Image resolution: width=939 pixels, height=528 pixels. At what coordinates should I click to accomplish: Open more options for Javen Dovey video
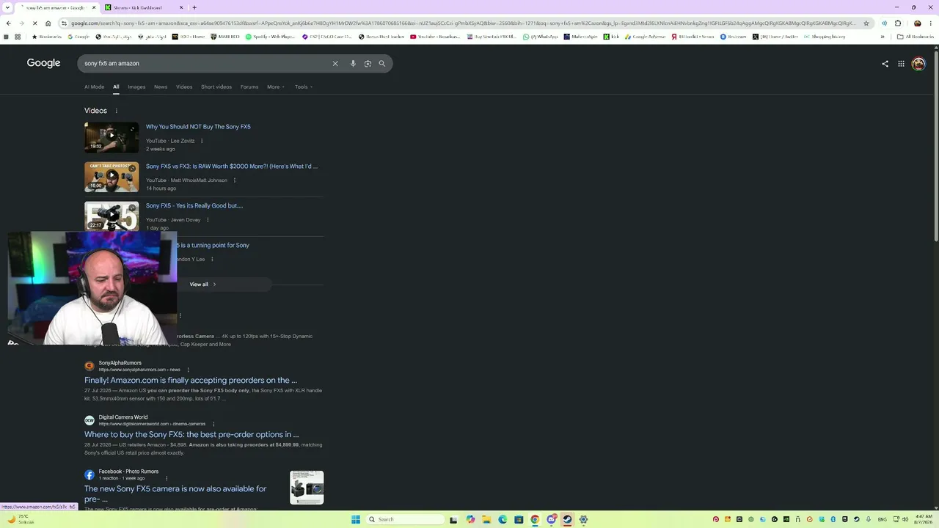208,220
